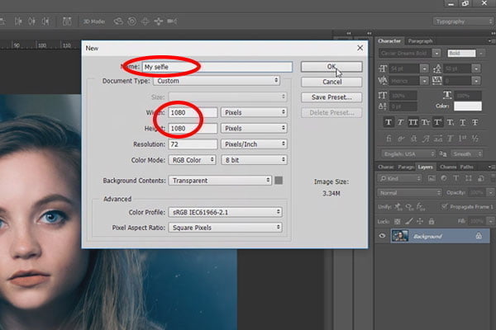Toggle Subscript in Character panel
Image resolution: width=496 pixels, height=330 pixels.
tap(451, 123)
